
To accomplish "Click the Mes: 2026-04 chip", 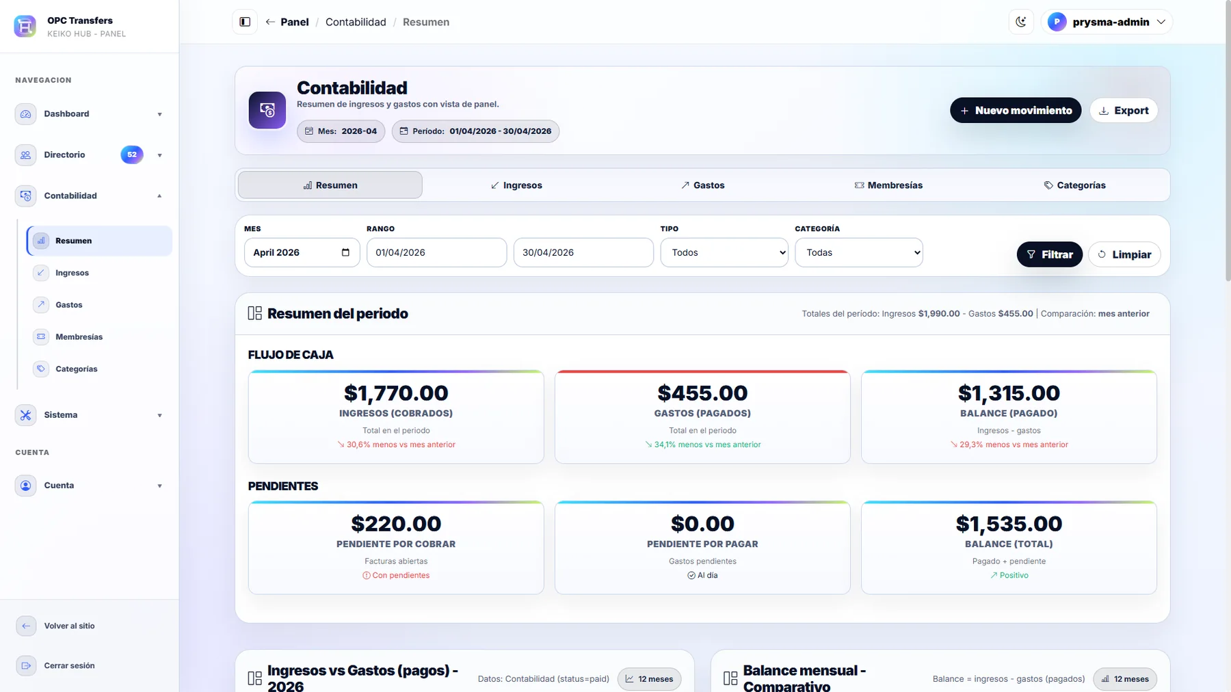I will (341, 131).
